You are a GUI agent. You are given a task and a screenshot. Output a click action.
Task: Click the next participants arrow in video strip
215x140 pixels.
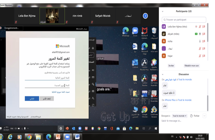146,16
